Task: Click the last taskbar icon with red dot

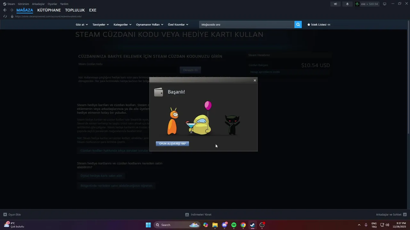Action: pos(262,225)
